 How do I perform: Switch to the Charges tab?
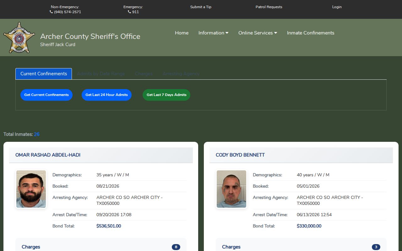(144, 74)
